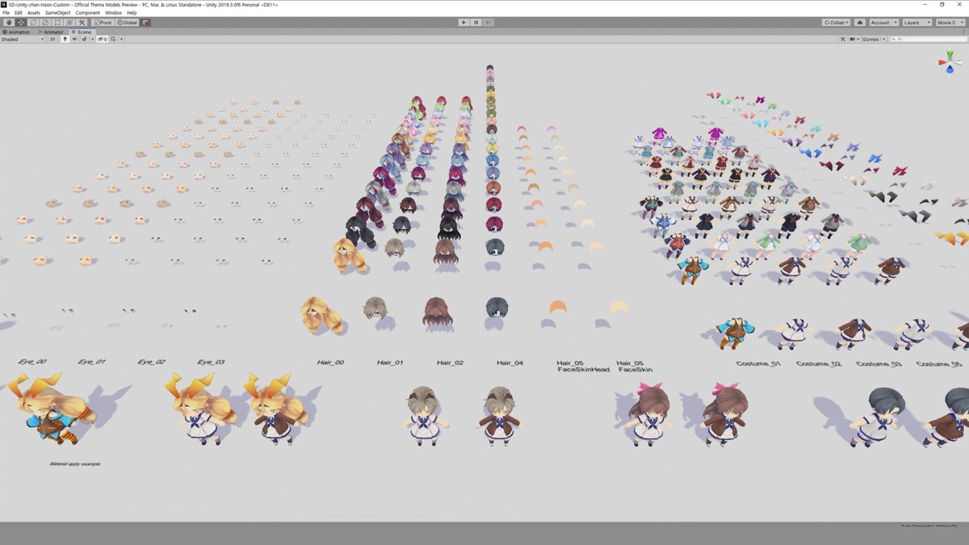969x545 pixels.
Task: Click Hair_05 FaceSkinHead label
Action: click(x=583, y=366)
